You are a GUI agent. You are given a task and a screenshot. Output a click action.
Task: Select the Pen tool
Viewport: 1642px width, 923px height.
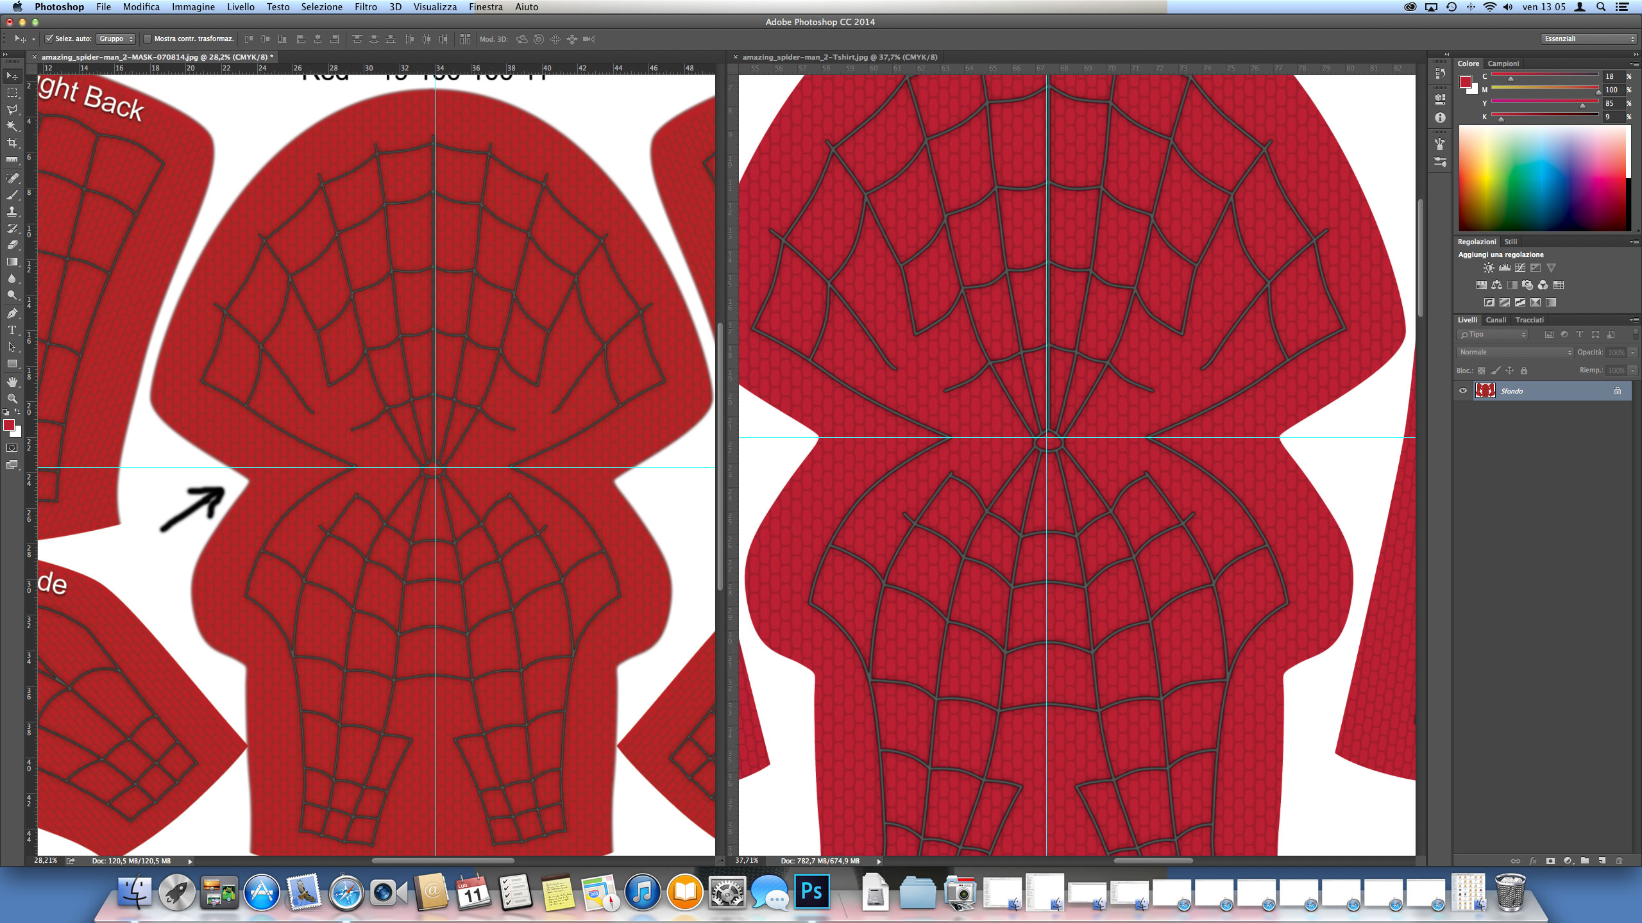(x=12, y=313)
